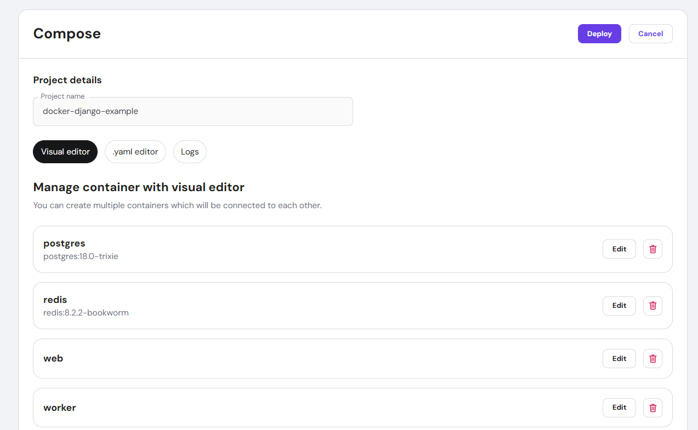Open Edit for the redis container
This screenshot has width=698, height=430.
click(619, 306)
